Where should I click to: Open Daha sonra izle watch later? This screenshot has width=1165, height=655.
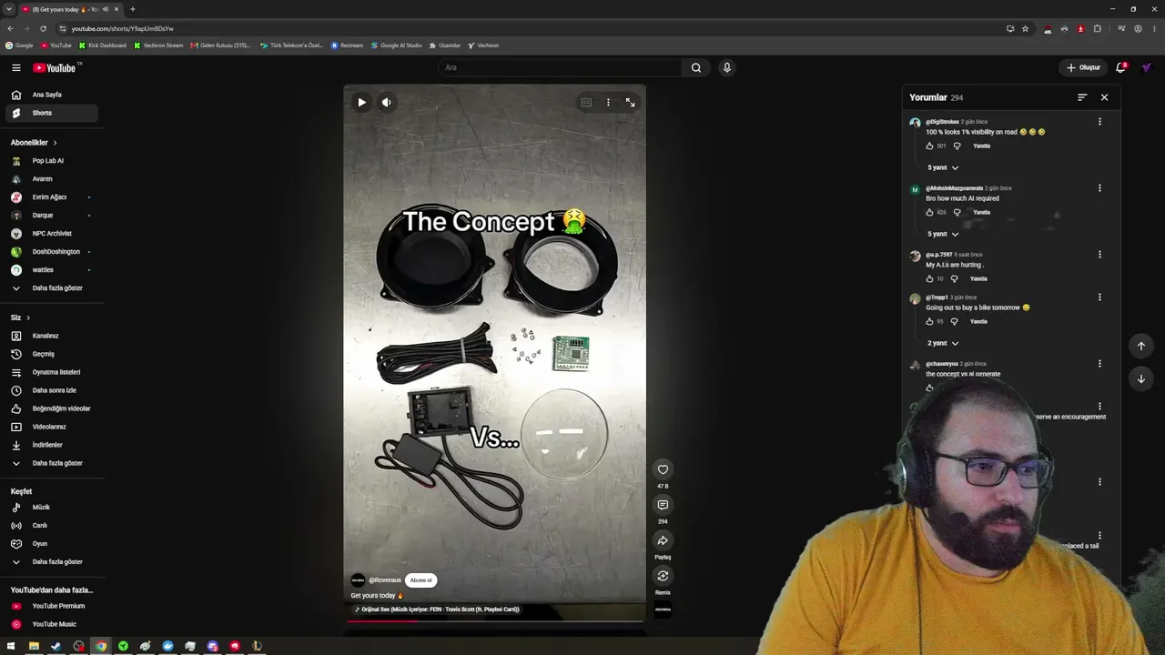53,390
